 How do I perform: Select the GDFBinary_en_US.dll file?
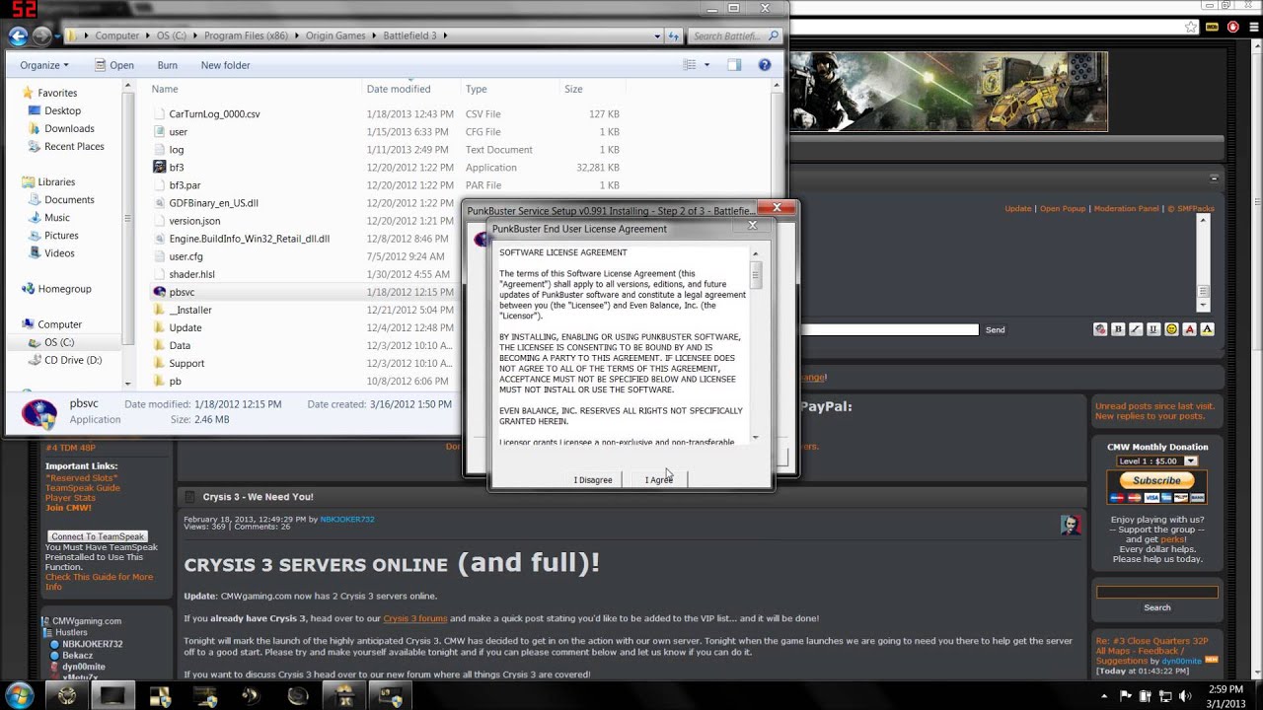(x=213, y=203)
